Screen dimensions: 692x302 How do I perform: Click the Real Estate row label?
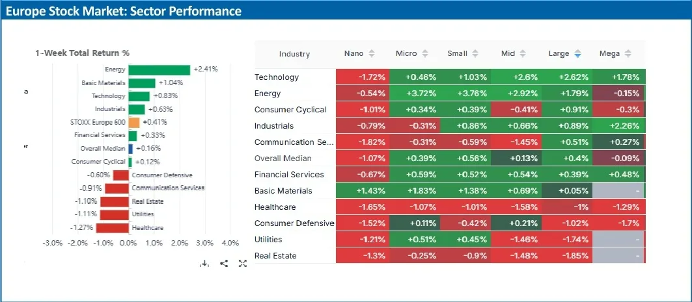275,256
